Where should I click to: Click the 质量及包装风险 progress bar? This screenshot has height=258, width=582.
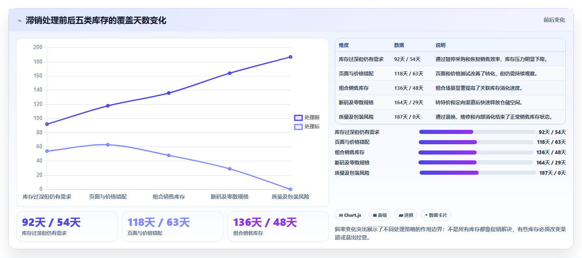click(478, 173)
